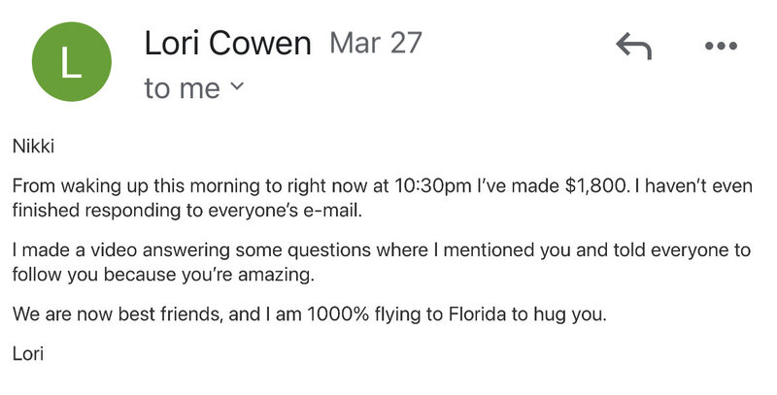Open the three-dot more options menu
This screenshot has height=395, width=777.
(x=721, y=46)
